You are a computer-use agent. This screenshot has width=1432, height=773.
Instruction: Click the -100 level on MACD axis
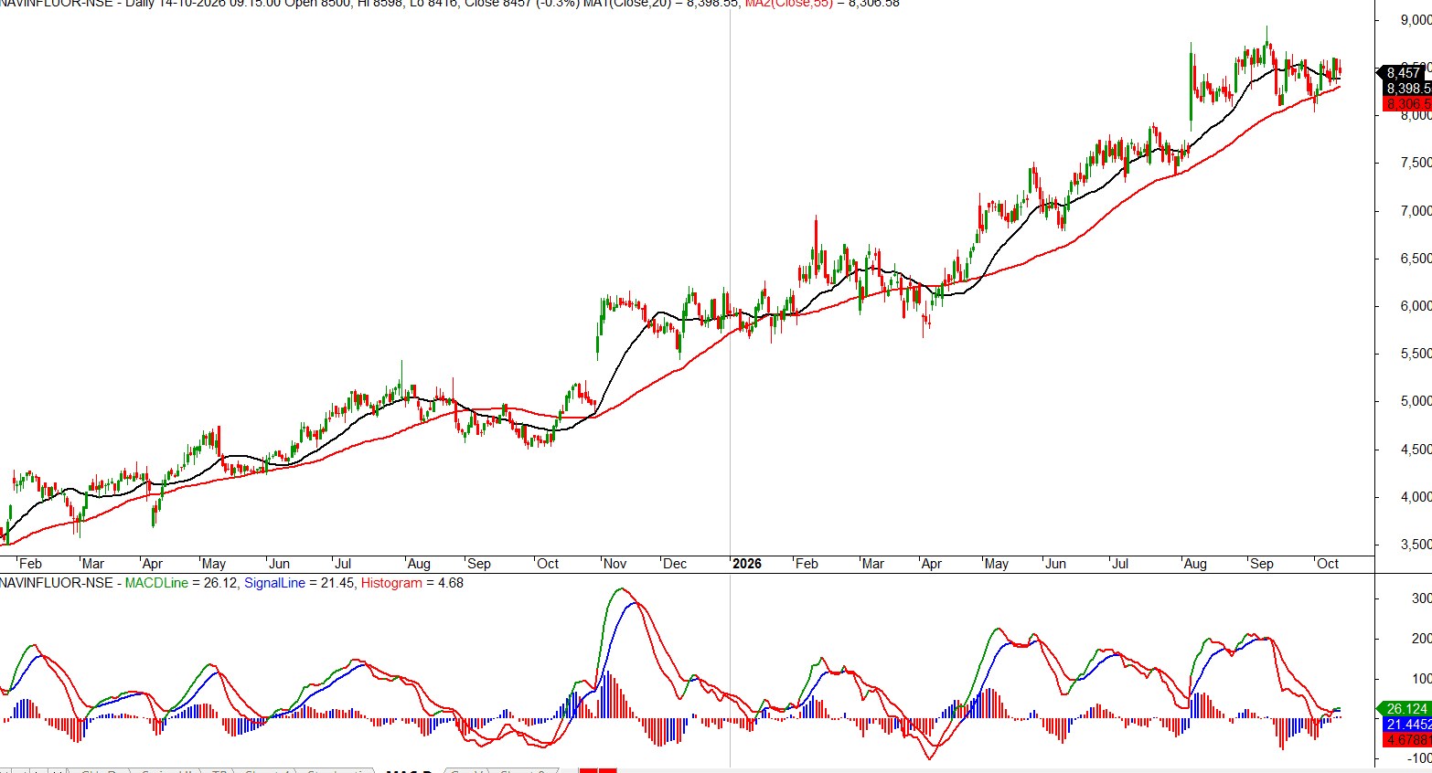[1419, 758]
